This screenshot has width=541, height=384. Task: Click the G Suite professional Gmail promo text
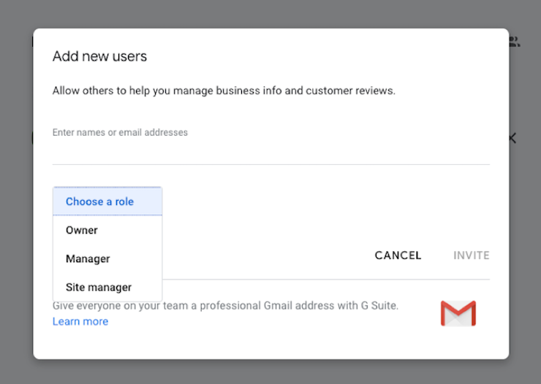(x=225, y=306)
